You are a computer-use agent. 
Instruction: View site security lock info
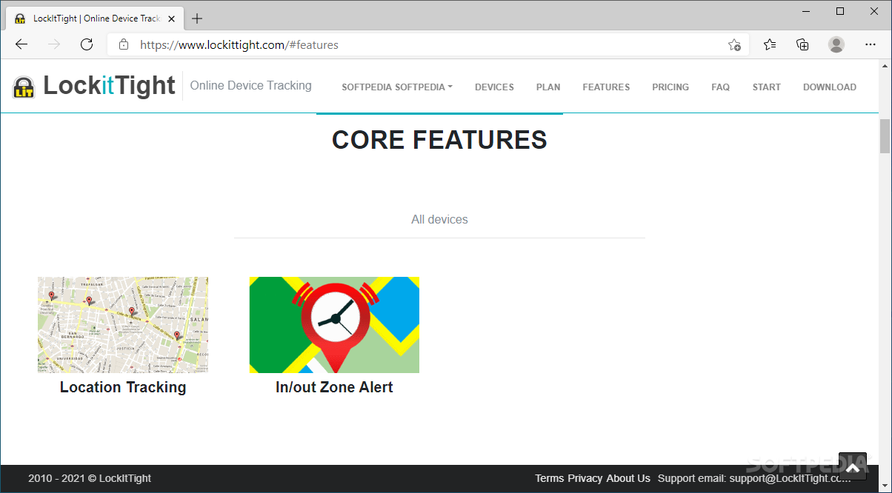(x=124, y=44)
